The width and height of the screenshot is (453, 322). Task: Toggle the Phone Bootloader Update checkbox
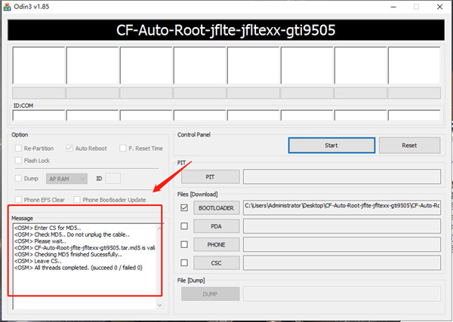(77, 200)
